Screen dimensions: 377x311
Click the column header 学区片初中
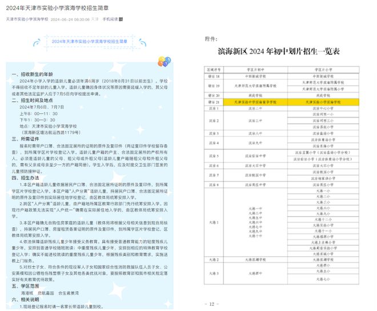click(x=255, y=70)
